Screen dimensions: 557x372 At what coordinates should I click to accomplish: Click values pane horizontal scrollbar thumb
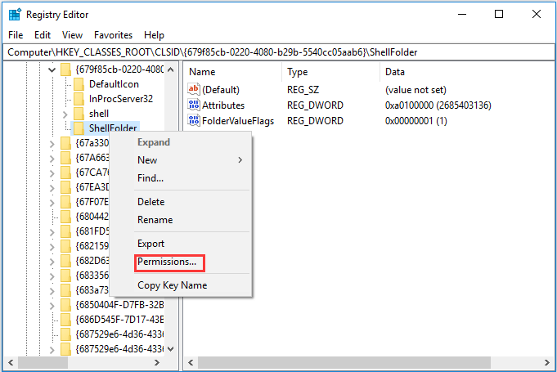tap(344, 362)
